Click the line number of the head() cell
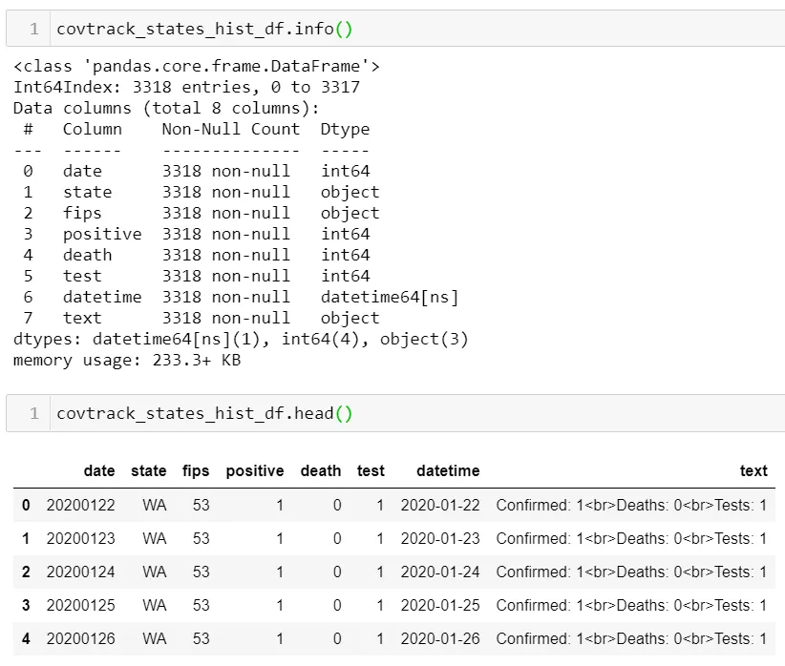The width and height of the screenshot is (785, 666). tap(34, 413)
